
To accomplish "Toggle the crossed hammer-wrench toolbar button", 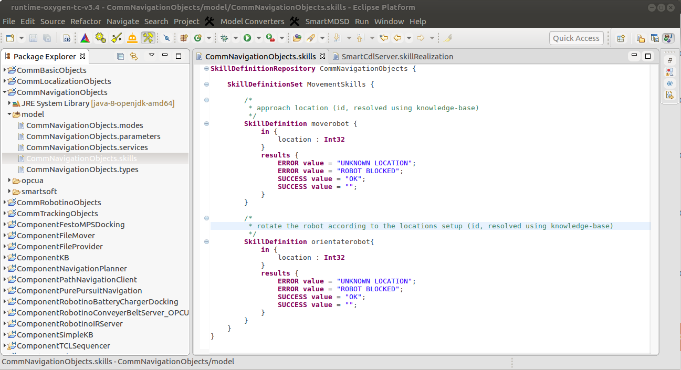I will [x=148, y=38].
